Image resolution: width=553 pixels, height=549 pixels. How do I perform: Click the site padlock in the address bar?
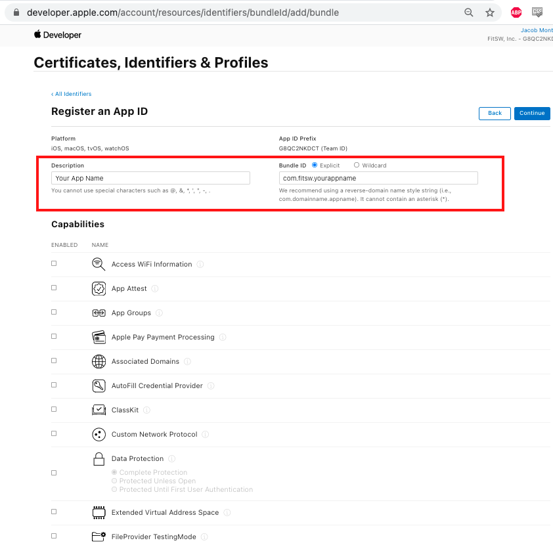coord(16,12)
